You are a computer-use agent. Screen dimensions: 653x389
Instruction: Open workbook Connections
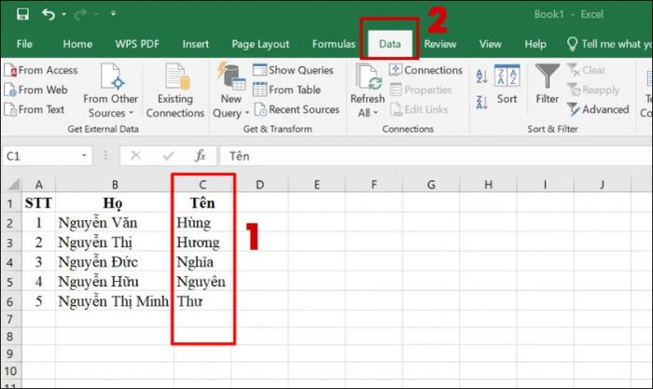425,70
